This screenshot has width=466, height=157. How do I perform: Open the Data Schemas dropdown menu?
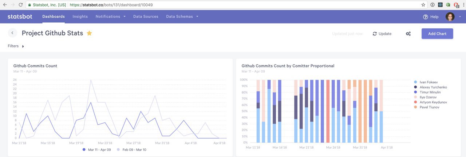pos(182,17)
